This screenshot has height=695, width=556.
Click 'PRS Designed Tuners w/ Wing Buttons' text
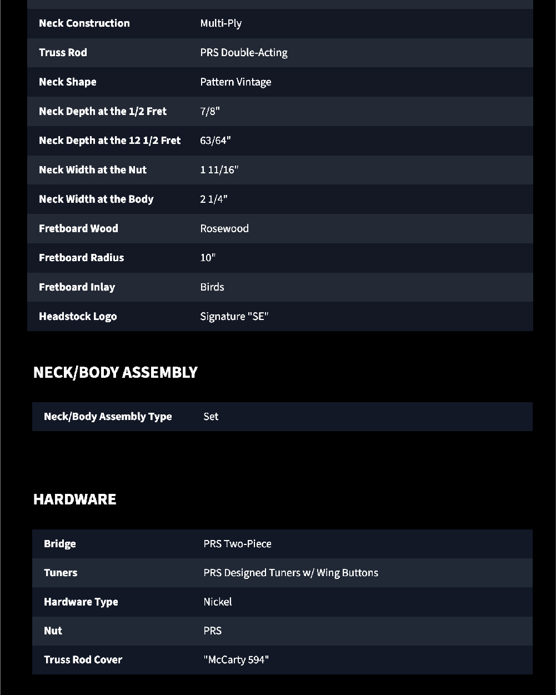click(x=290, y=573)
